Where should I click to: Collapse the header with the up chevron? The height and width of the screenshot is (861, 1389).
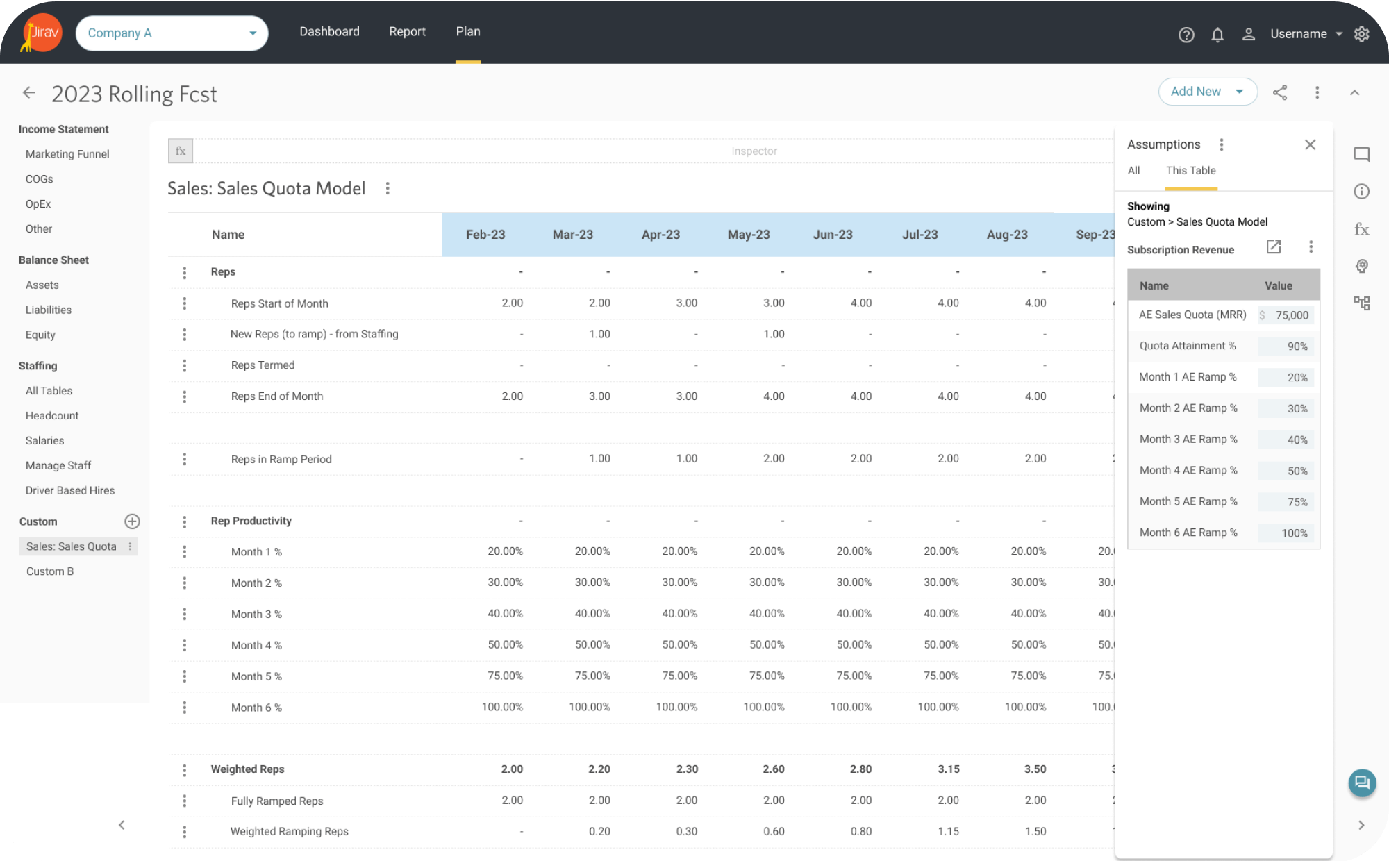click(1354, 92)
